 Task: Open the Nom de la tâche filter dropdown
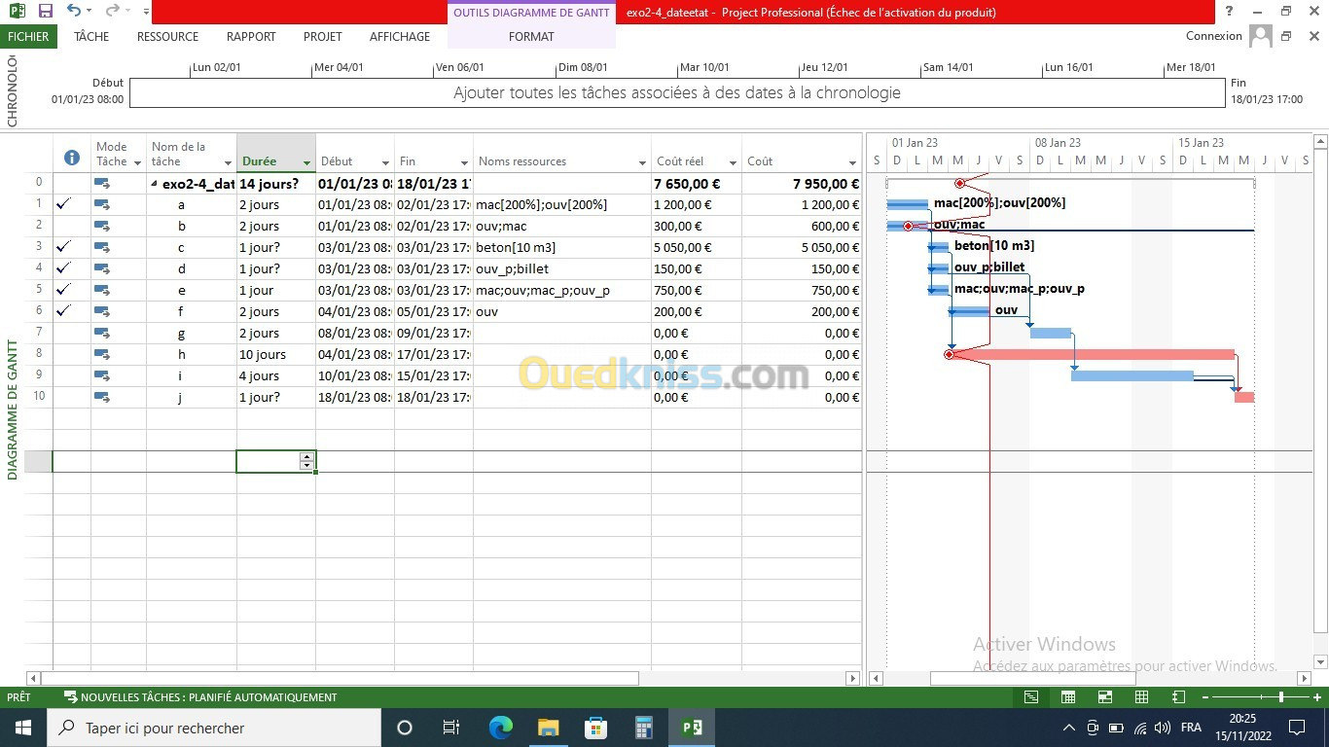coord(229,162)
